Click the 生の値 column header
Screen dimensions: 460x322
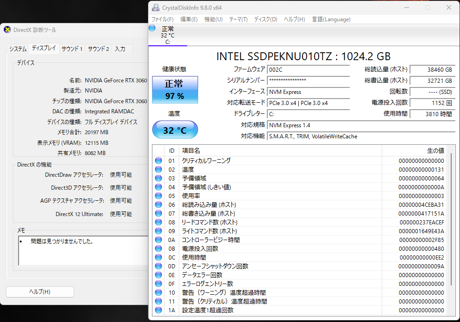[414, 151]
